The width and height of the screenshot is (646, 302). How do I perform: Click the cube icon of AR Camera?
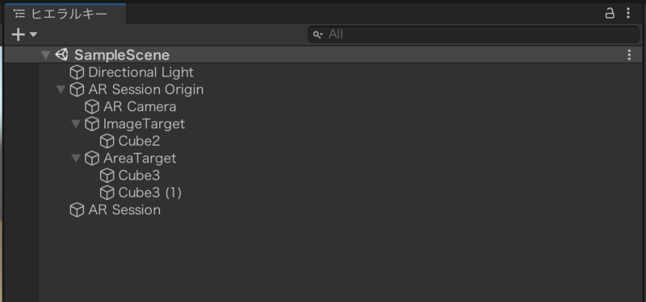pyautogui.click(x=92, y=107)
